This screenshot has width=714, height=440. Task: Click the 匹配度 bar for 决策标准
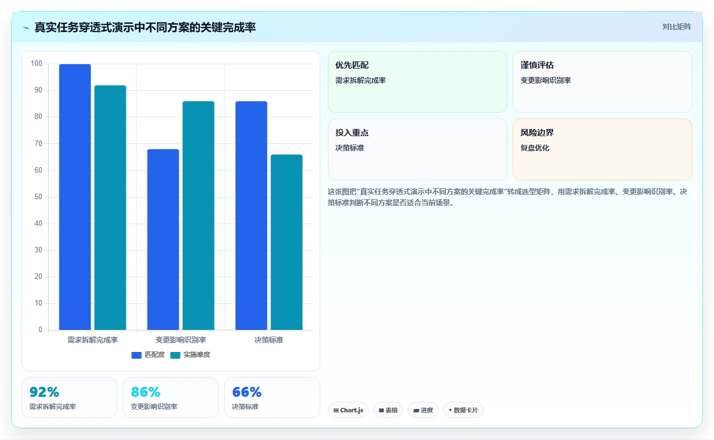pyautogui.click(x=251, y=216)
